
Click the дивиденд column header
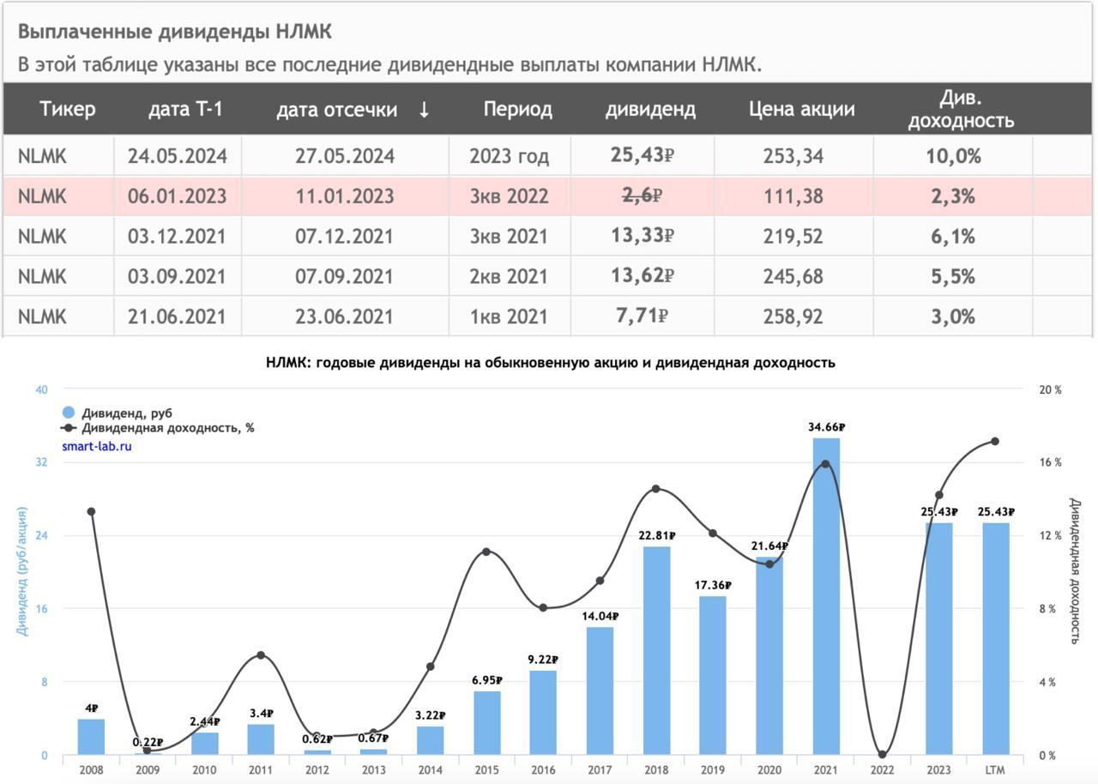click(650, 110)
